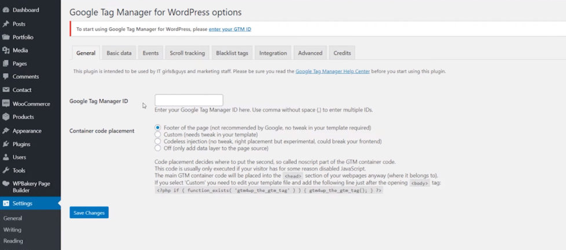Open Reading settings submenu item
The height and width of the screenshot is (250, 566).
(x=13, y=241)
